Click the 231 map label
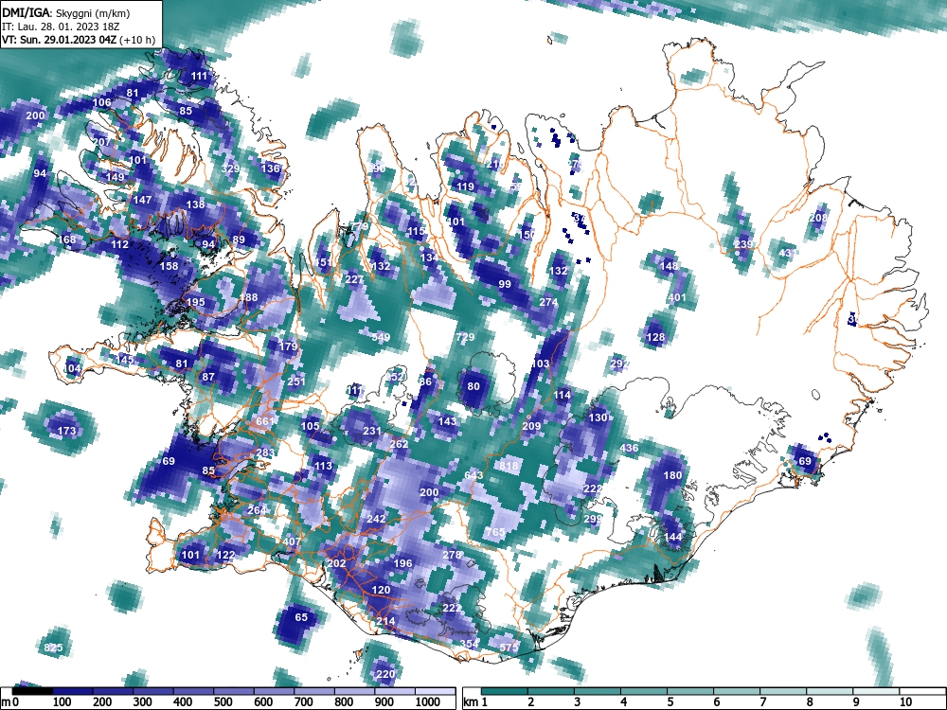The width and height of the screenshot is (947, 710). click(x=372, y=431)
